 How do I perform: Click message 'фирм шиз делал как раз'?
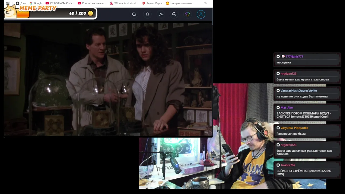305,152
